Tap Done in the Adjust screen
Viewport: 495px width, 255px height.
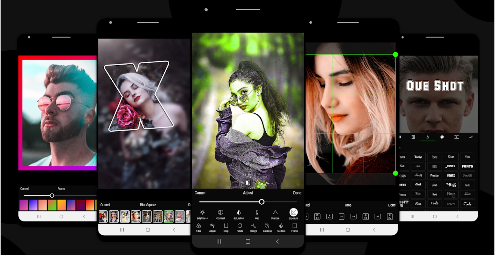297,193
